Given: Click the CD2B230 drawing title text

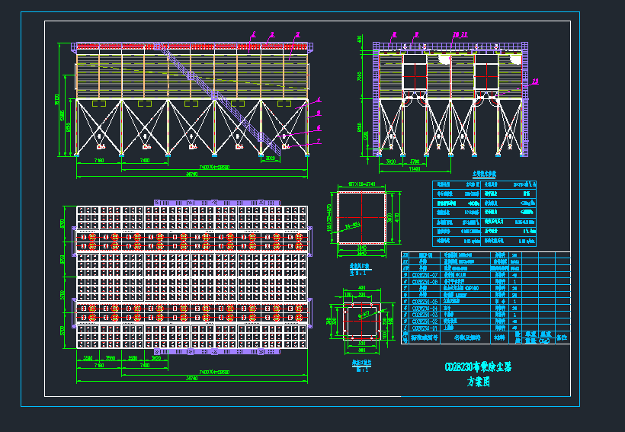Looking at the screenshot, I should point(478,367).
